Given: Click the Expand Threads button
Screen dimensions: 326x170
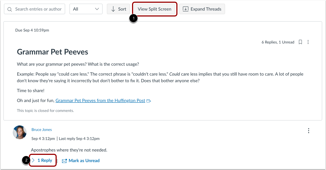Looking at the screenshot, I should click(x=202, y=9).
